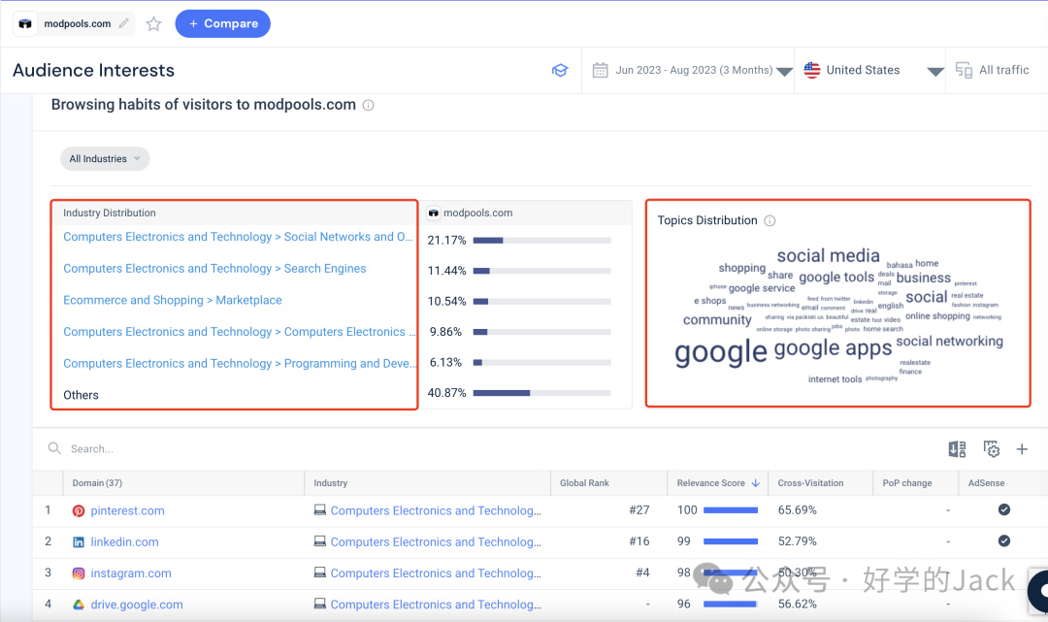Open Social Networks industry category link
The width and height of the screenshot is (1048, 622).
click(238, 237)
